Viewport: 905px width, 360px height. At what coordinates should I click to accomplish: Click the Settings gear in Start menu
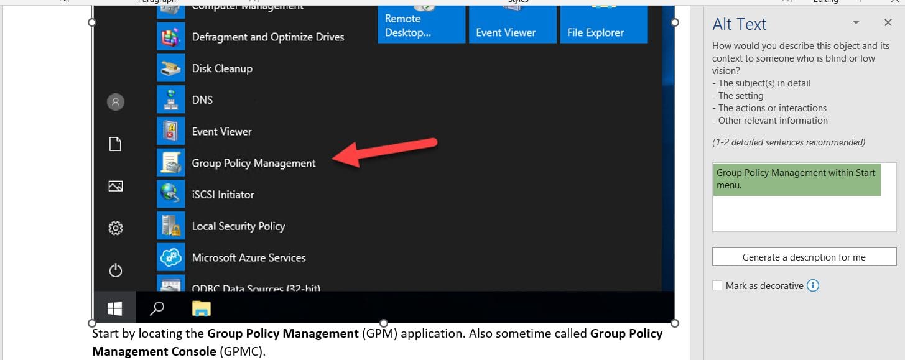point(116,228)
